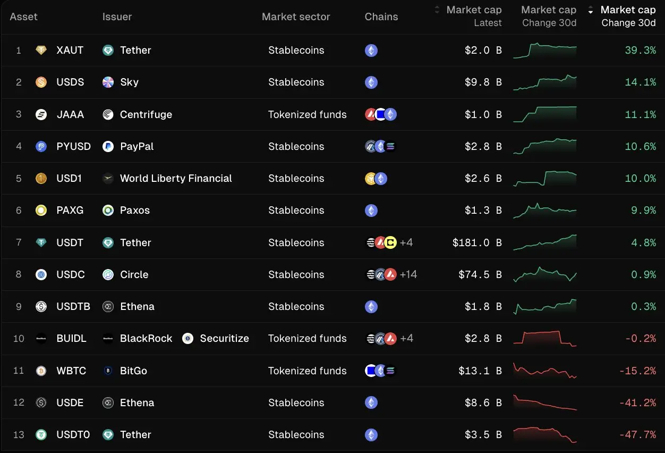This screenshot has width=665, height=453.
Task: Click the BitGo issuer logo
Action: [x=108, y=371]
